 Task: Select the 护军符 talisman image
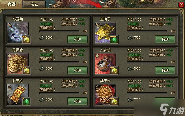coord(18,95)
